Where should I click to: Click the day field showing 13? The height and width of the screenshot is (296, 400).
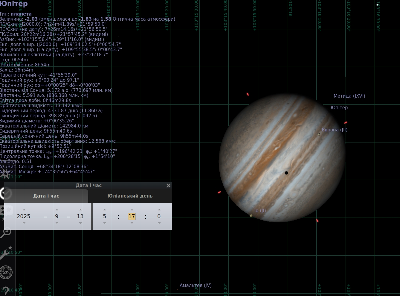point(80,216)
